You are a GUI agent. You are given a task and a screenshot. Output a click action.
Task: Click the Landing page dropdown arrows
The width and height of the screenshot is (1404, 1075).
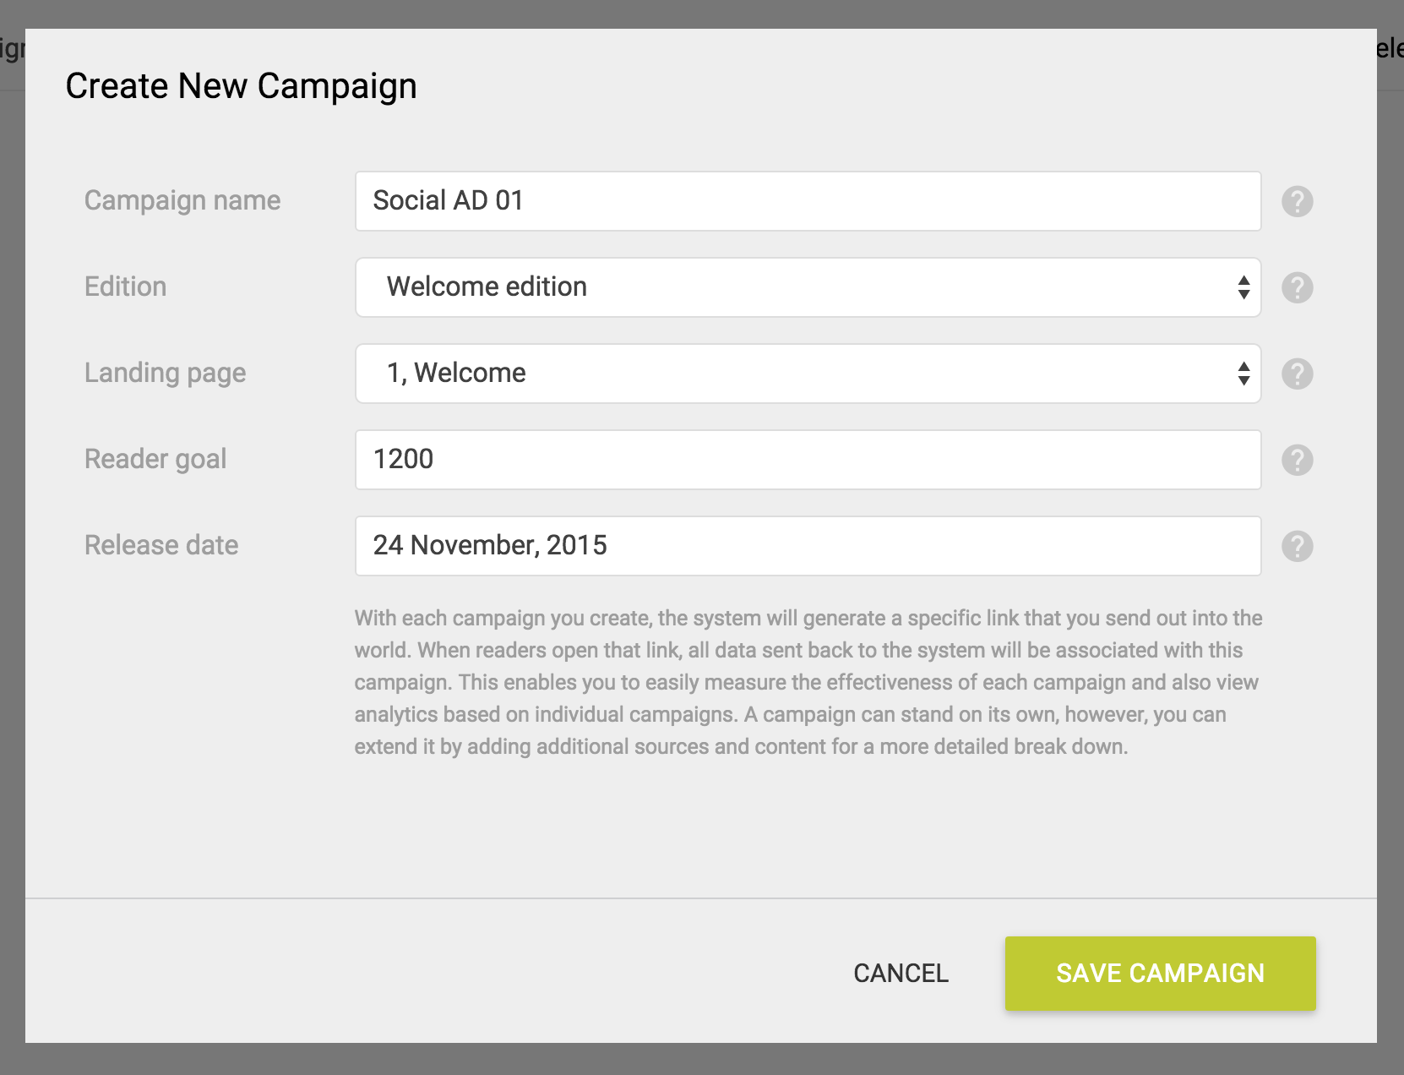[1243, 374]
